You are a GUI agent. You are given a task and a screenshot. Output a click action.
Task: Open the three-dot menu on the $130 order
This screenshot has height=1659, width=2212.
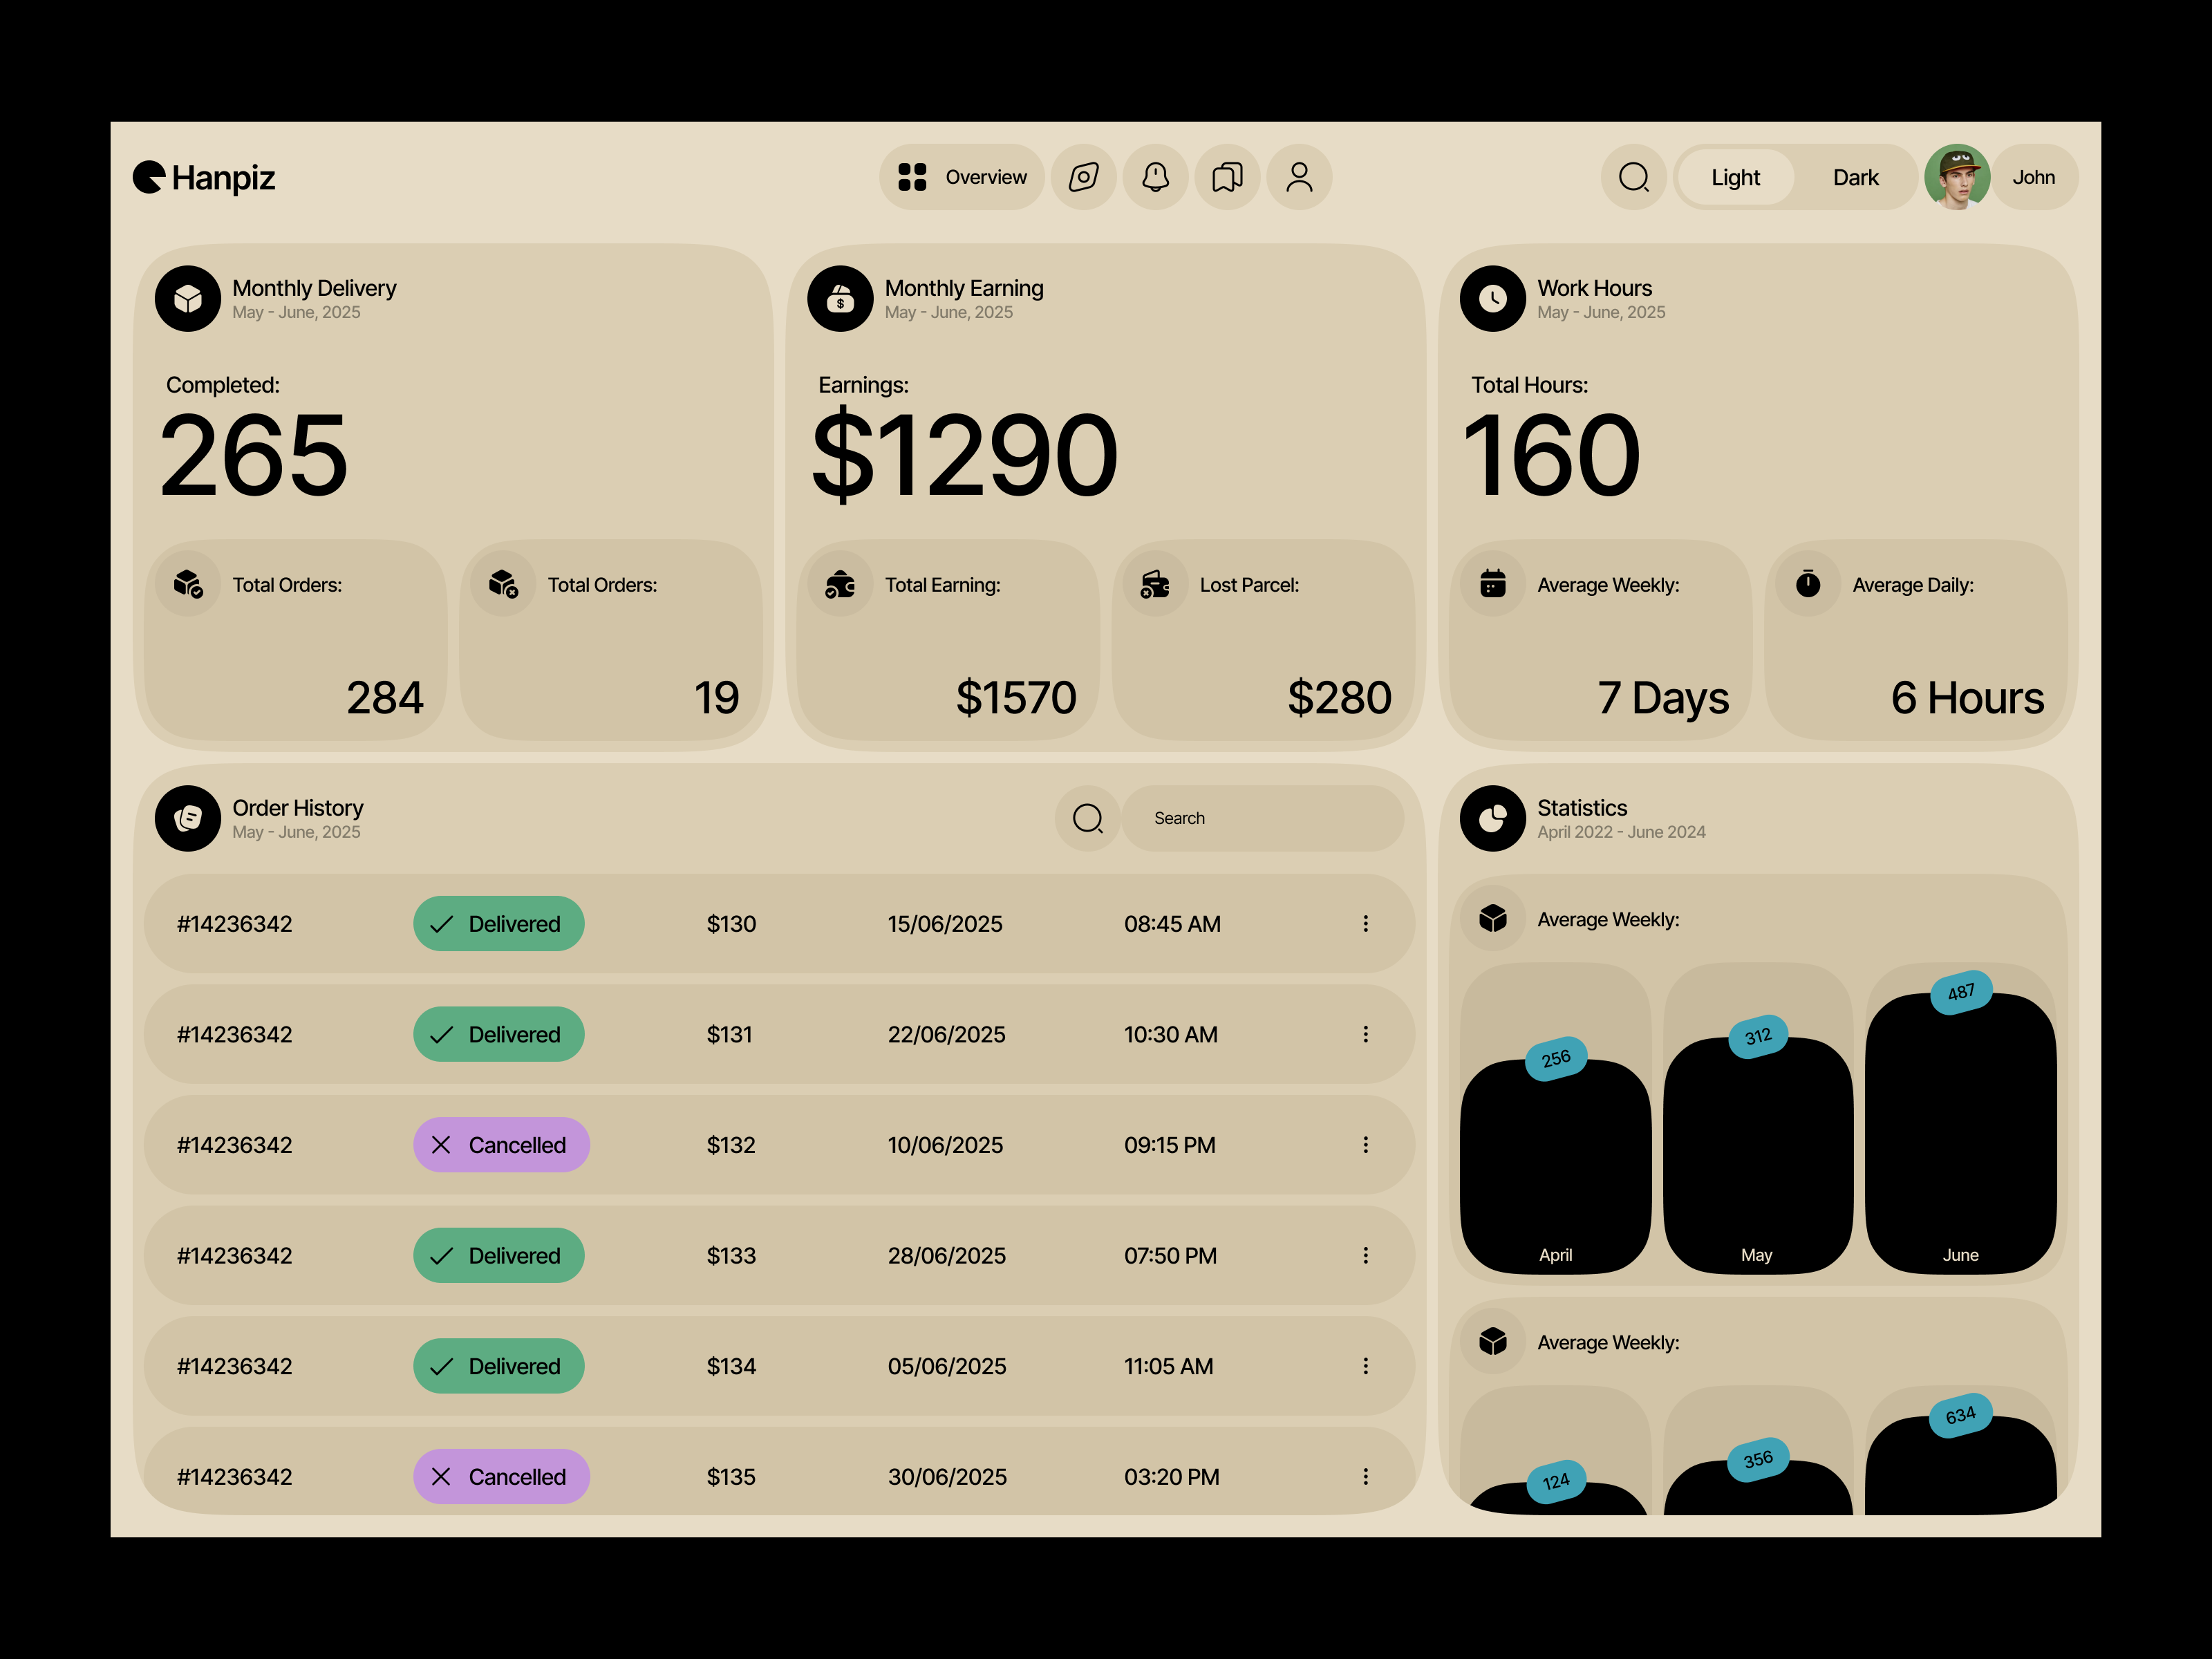click(1366, 923)
